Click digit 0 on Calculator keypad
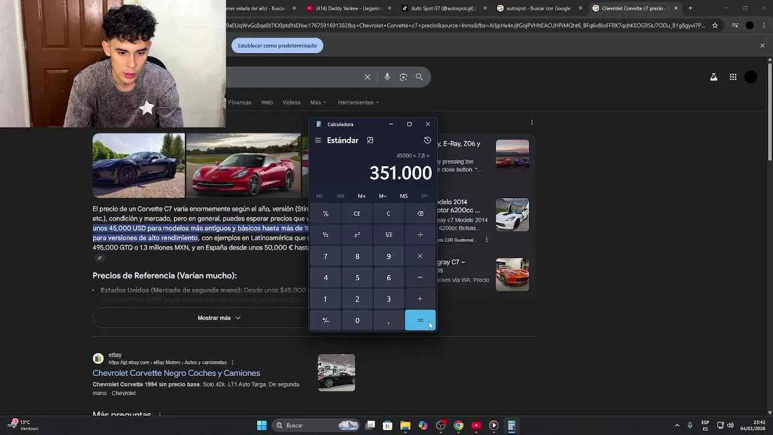The image size is (773, 435). tap(357, 320)
